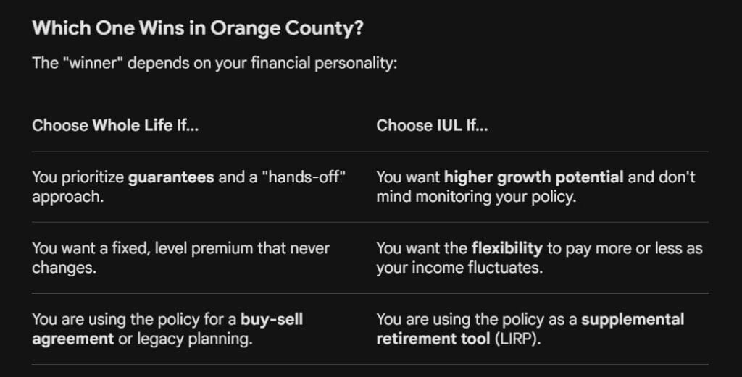Click 'your income fluctuates' text
The width and height of the screenshot is (742, 377).
[459, 268]
